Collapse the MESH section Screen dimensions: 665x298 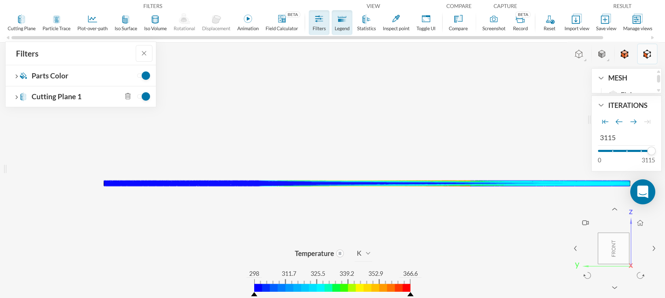(601, 78)
